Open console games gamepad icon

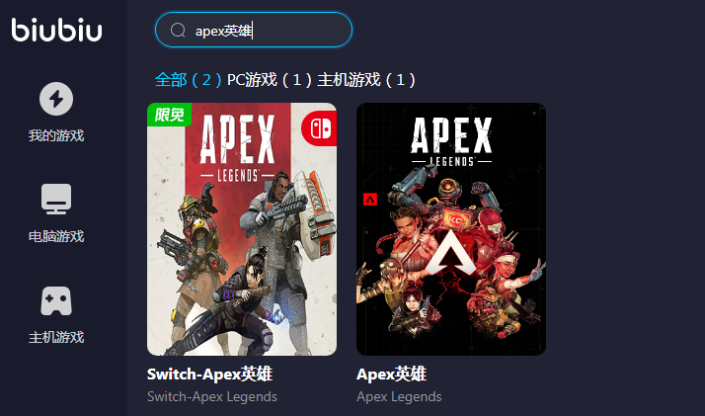(x=56, y=300)
